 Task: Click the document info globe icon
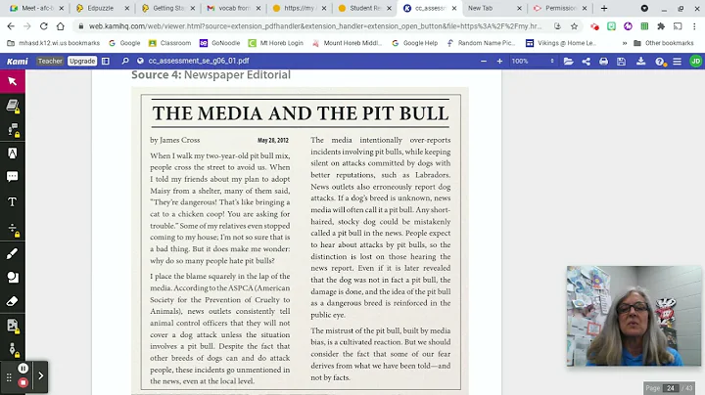(x=140, y=61)
